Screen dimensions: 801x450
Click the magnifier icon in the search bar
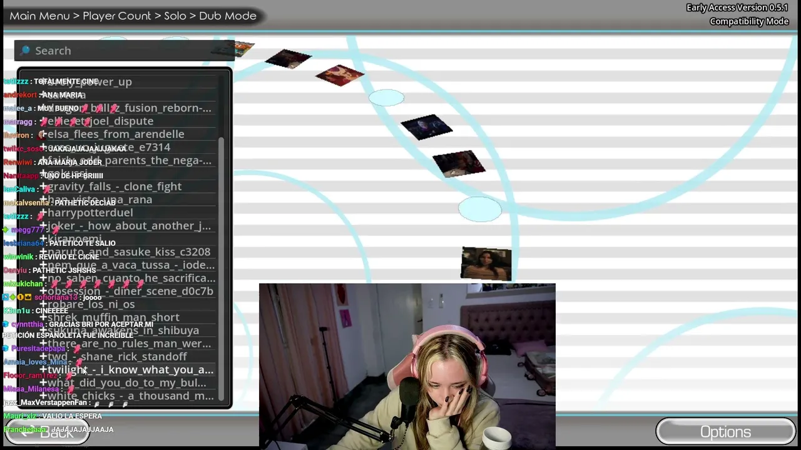[26, 51]
